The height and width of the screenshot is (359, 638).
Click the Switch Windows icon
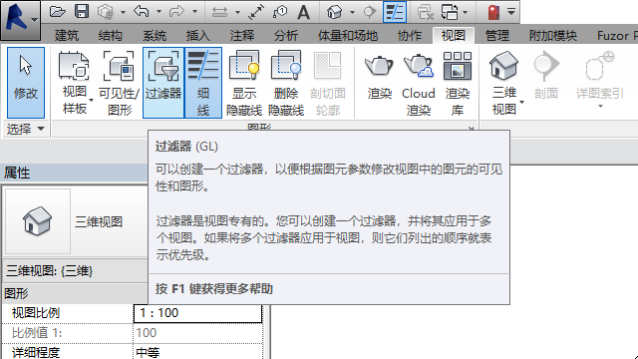pyautogui.click(x=450, y=12)
